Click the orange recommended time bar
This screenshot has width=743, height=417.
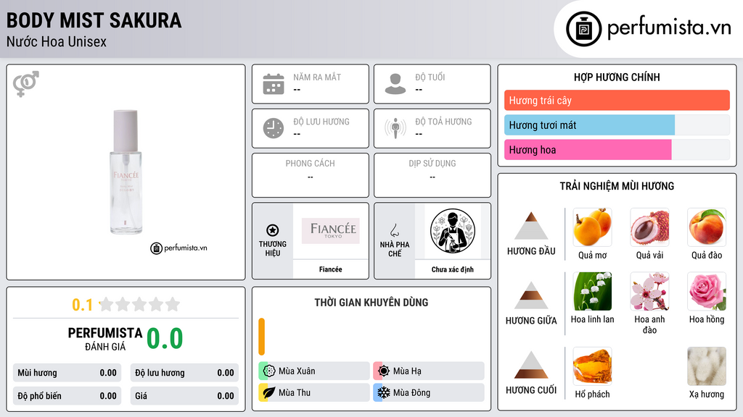pos(261,337)
